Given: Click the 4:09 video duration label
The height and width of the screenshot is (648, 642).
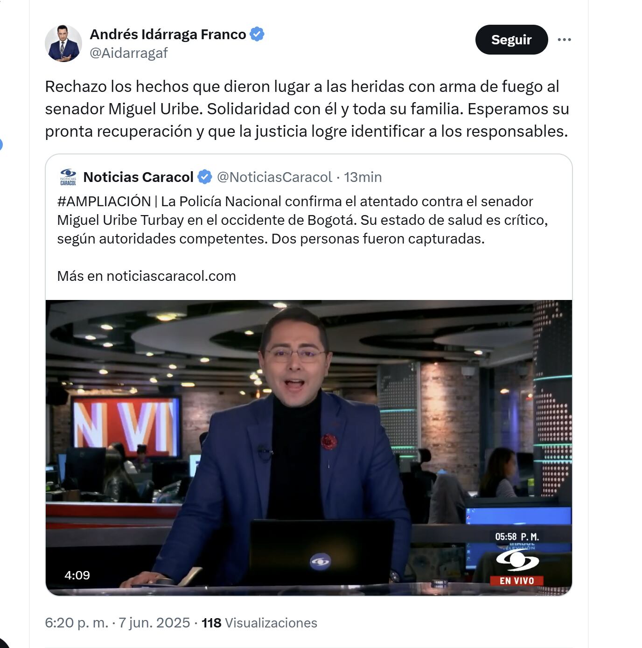Looking at the screenshot, I should [x=77, y=575].
